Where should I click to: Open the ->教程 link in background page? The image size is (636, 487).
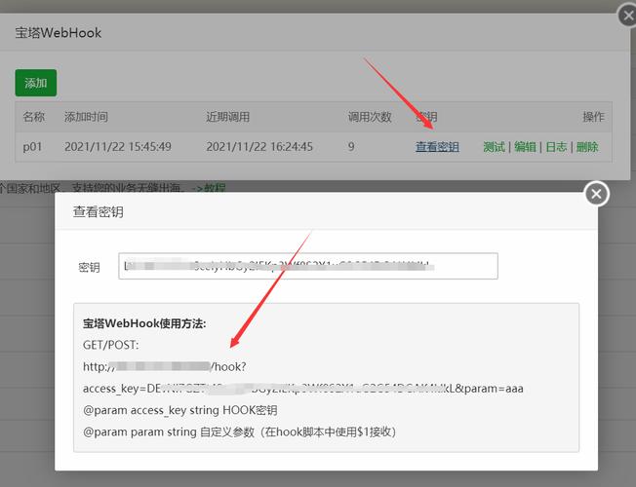pyautogui.click(x=209, y=188)
